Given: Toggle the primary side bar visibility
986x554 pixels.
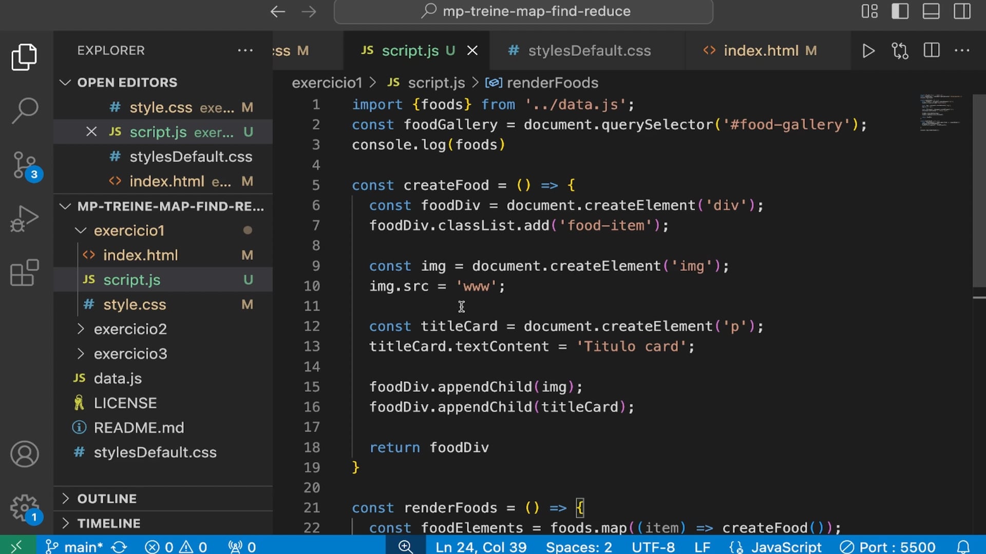Looking at the screenshot, I should click(x=900, y=11).
